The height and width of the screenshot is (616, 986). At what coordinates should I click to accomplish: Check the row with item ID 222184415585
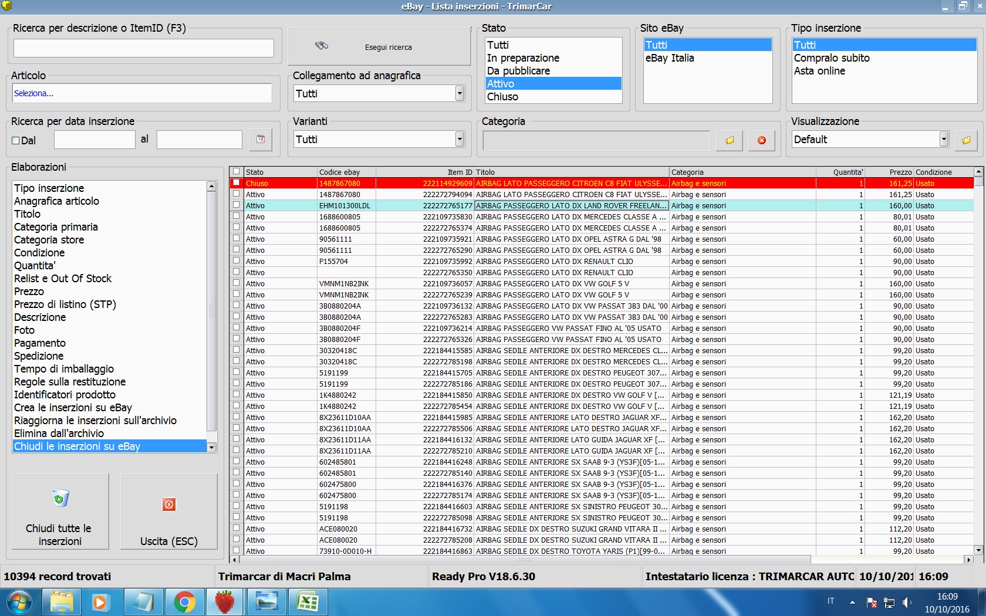point(236,350)
